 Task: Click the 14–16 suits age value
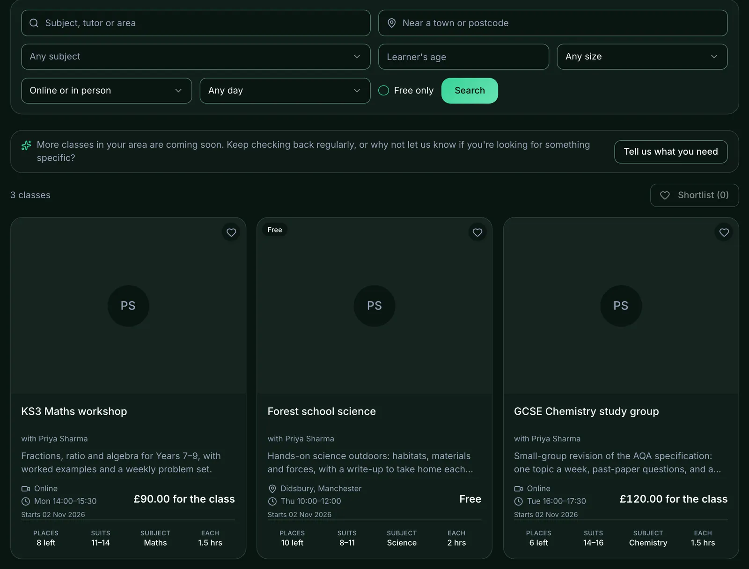(x=593, y=543)
